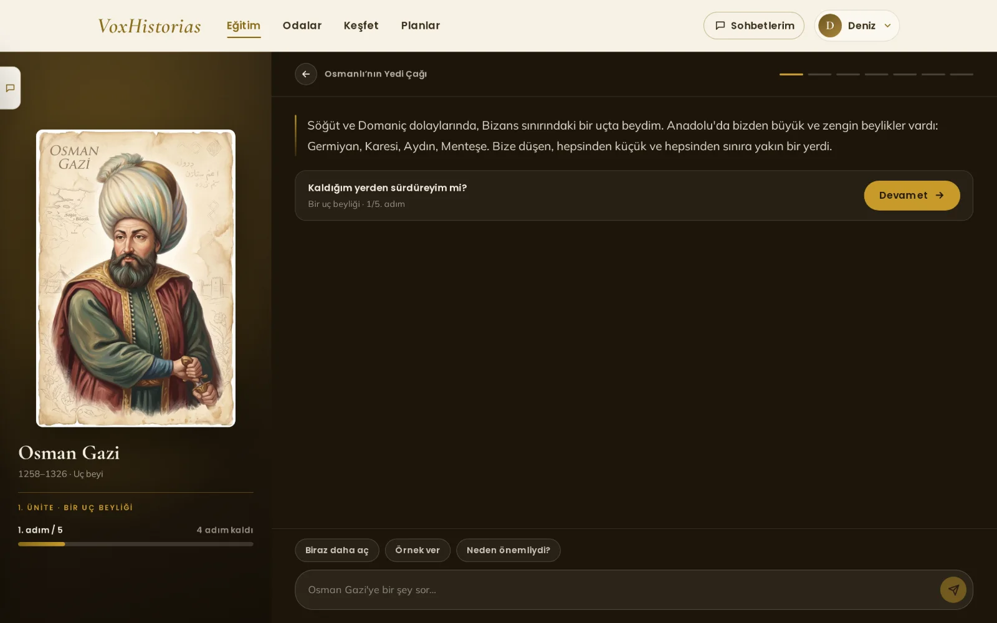Open the Eğitim tab
This screenshot has width=997, height=623.
244,26
